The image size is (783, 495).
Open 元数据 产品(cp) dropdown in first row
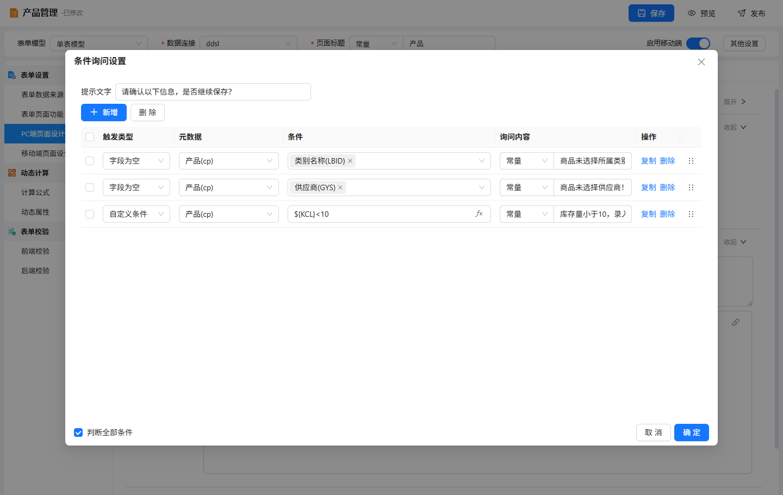pos(229,161)
